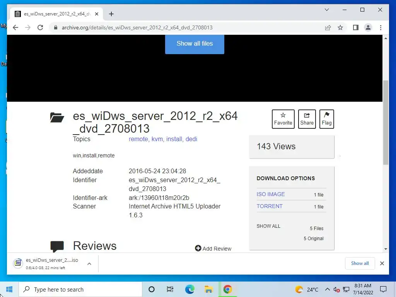Open the install topic link
The width and height of the screenshot is (396, 297).
(174, 139)
